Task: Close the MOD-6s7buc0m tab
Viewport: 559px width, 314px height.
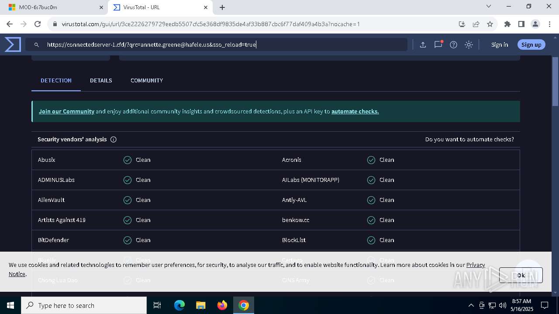Action: click(101, 7)
